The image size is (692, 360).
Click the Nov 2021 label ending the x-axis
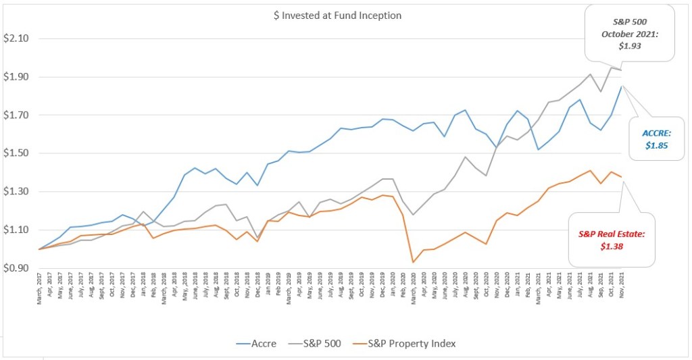click(622, 287)
